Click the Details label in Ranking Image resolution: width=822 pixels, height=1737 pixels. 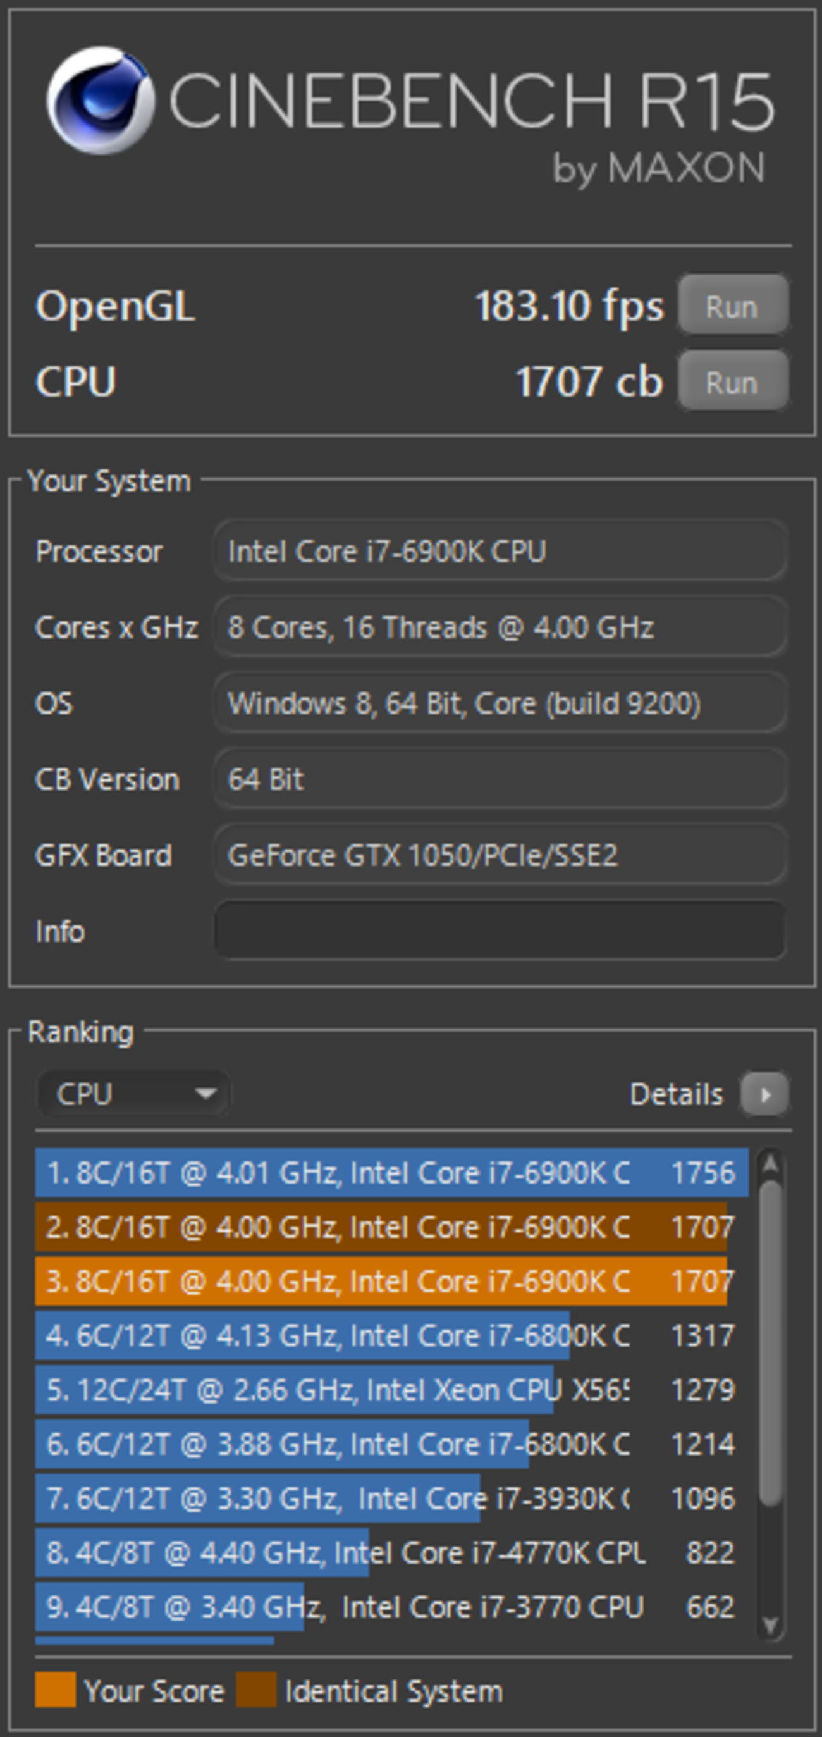[676, 1094]
